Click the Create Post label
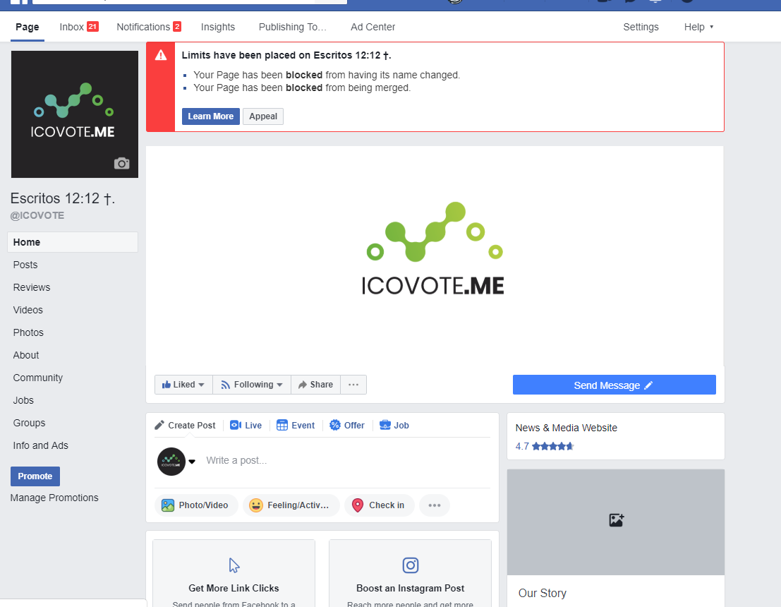Viewport: 781px width, 607px height. click(192, 425)
